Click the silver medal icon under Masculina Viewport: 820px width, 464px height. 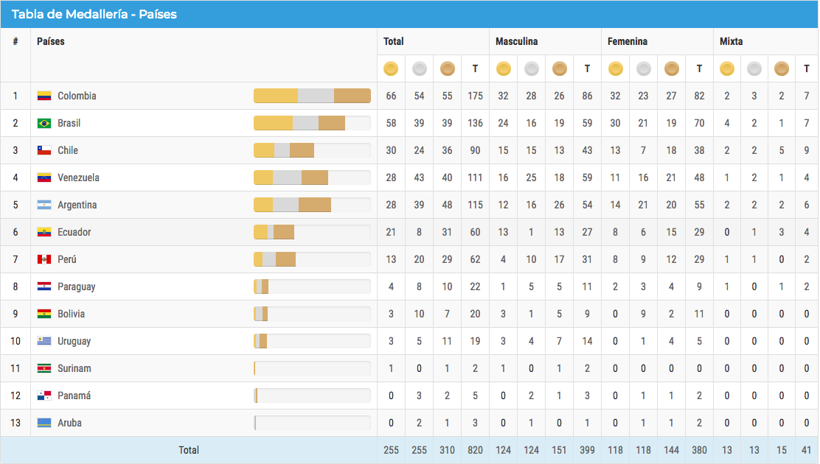point(531,68)
